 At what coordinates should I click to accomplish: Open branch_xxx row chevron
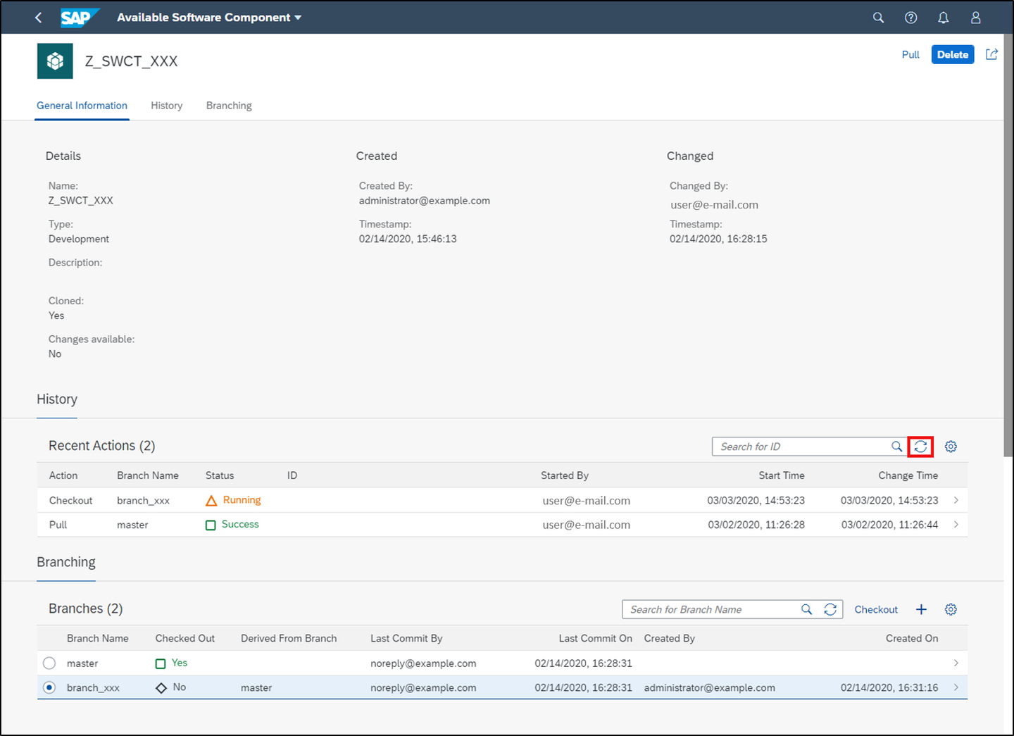(x=956, y=687)
